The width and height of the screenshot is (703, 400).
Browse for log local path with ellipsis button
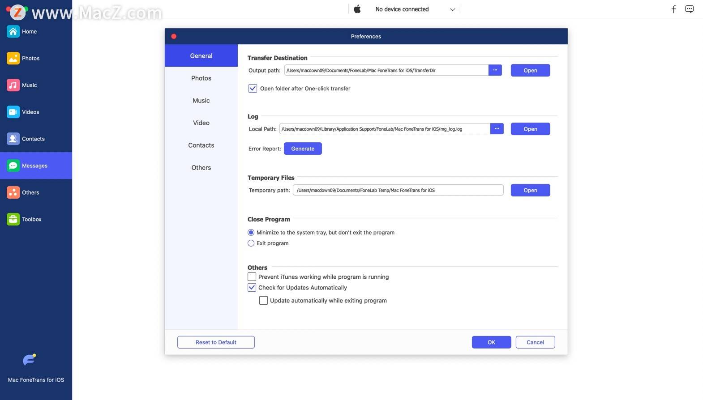click(497, 129)
